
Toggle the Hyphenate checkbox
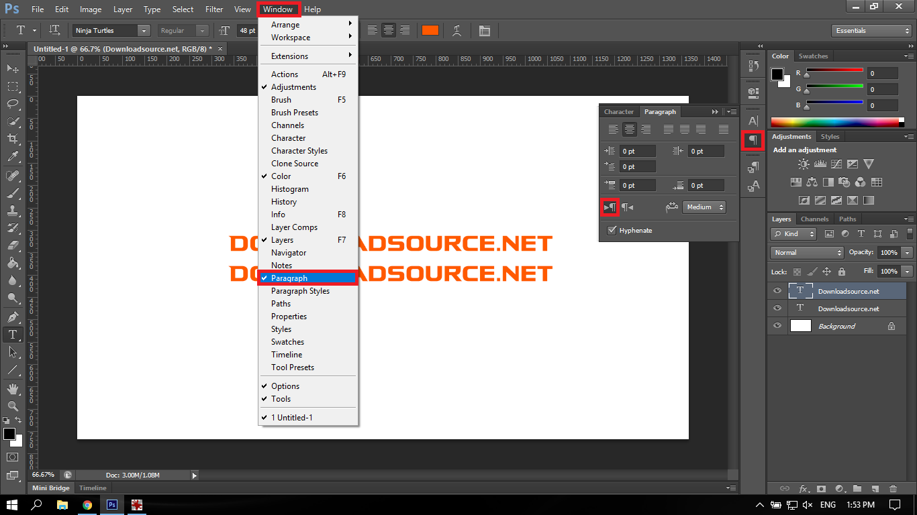click(612, 230)
